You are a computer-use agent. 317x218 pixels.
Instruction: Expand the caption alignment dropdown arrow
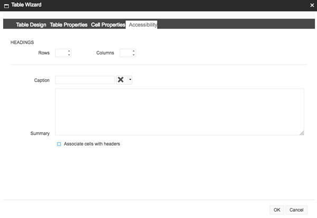point(130,80)
